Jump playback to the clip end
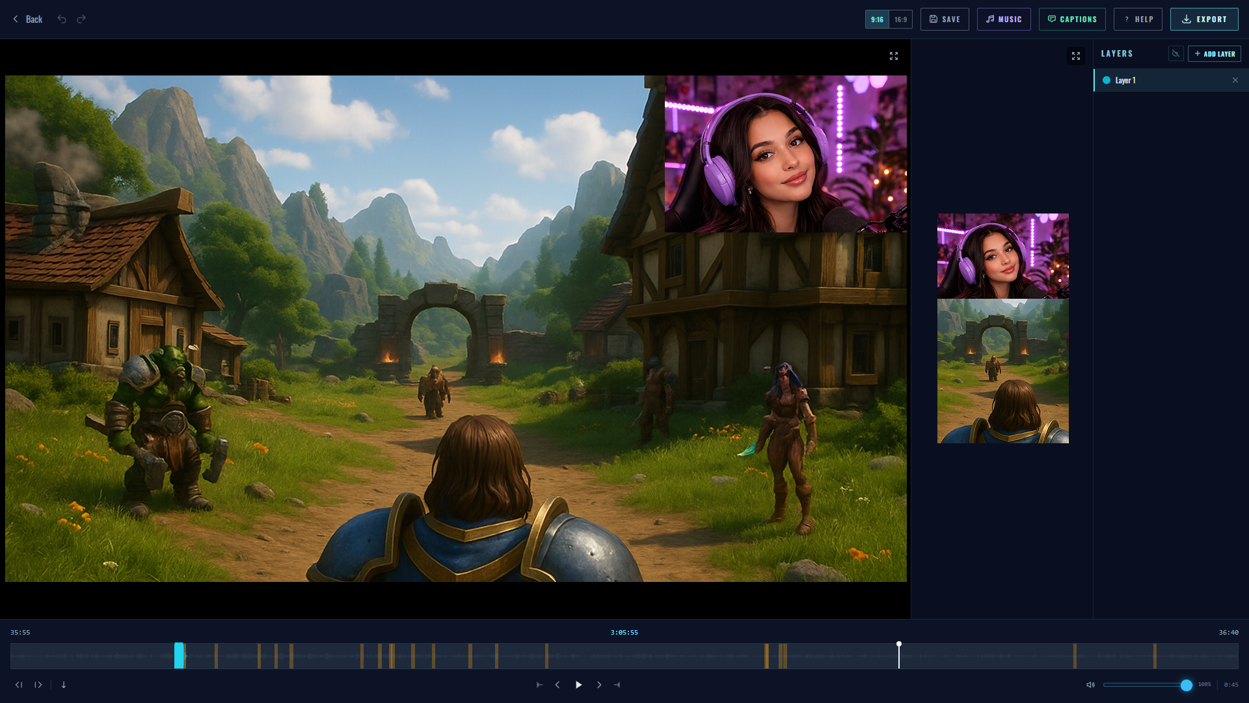The height and width of the screenshot is (703, 1249). [617, 685]
